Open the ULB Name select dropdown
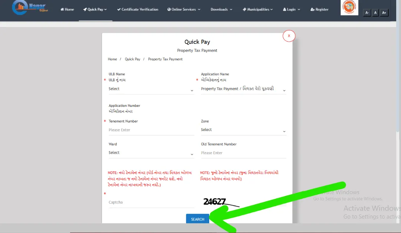401x233 pixels. [x=151, y=89]
